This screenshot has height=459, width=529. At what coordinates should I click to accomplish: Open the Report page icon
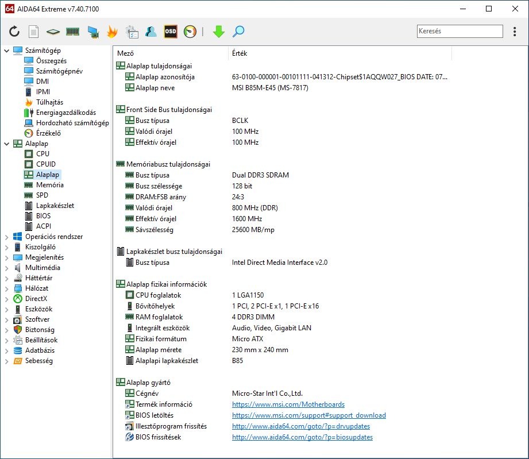[33, 32]
